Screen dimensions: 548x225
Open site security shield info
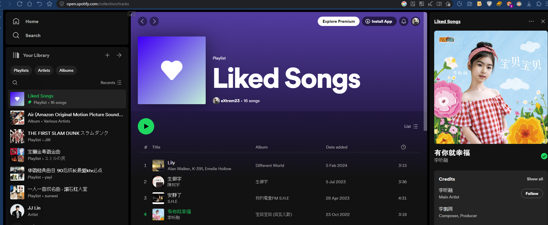point(61,4)
